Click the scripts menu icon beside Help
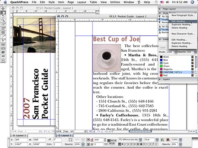Image resolution: width=198 pixels, height=148 pixels. click(139, 2)
